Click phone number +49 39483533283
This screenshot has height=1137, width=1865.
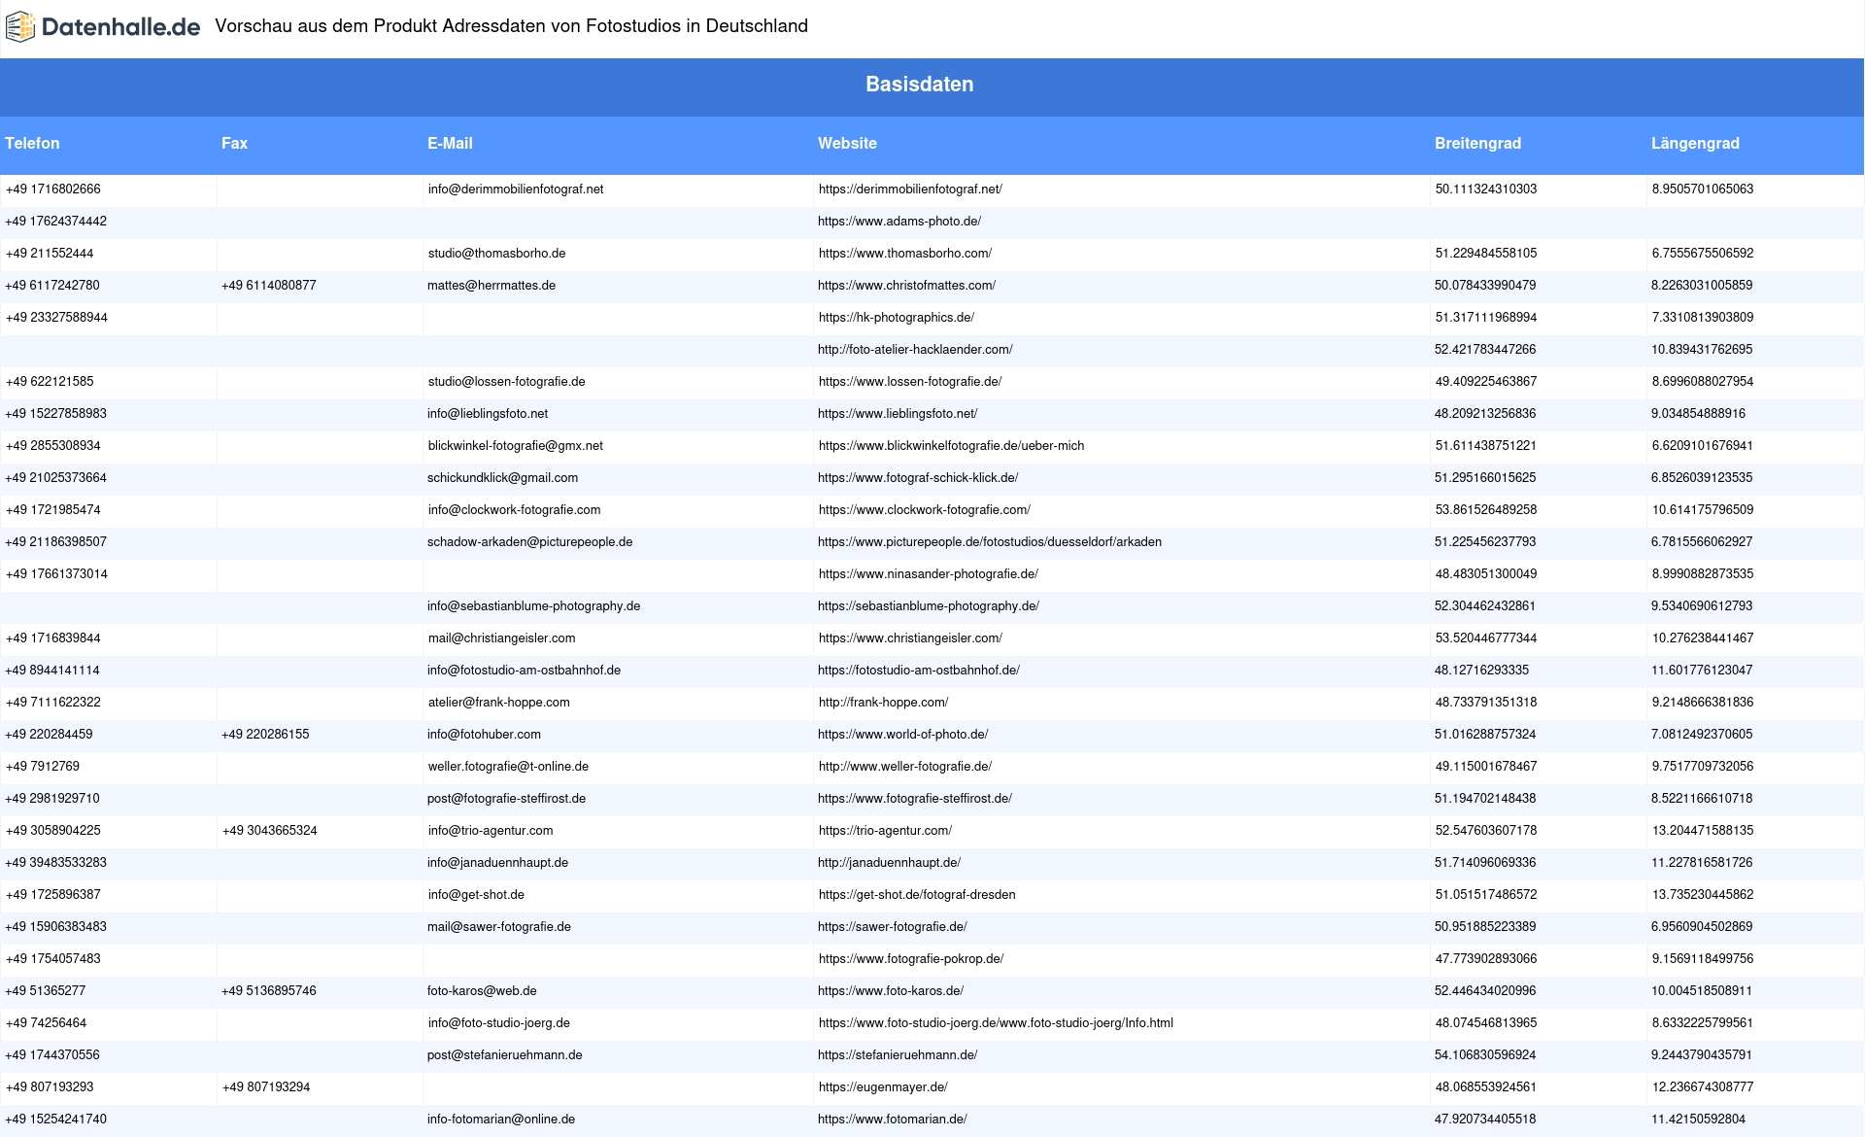tap(56, 863)
